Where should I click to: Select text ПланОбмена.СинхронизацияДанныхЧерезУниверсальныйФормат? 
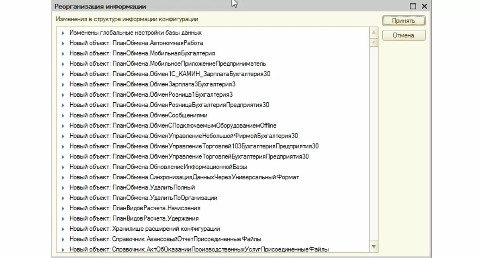pos(206,177)
